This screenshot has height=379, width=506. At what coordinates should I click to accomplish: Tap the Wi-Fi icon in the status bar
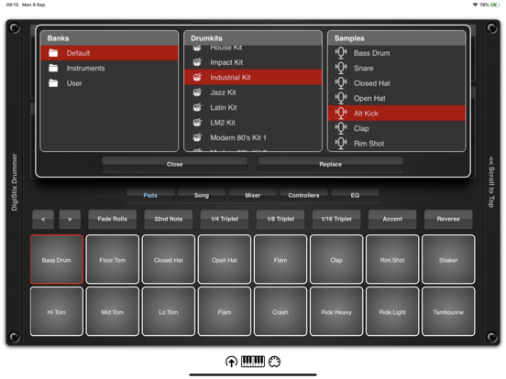(475, 5)
